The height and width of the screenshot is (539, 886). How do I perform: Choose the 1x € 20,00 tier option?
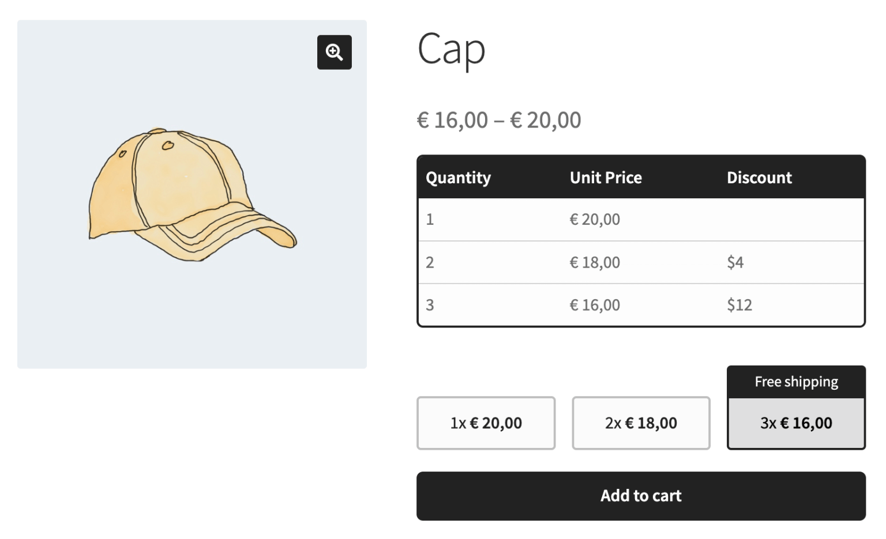click(x=486, y=423)
